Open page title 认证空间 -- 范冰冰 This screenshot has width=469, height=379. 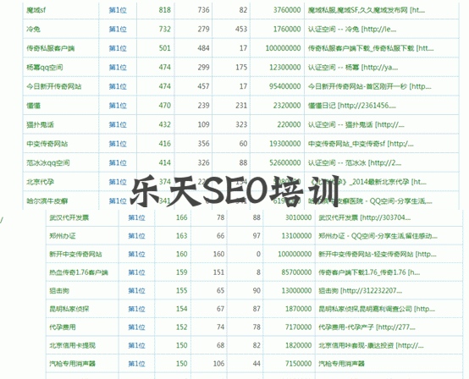[337, 163]
